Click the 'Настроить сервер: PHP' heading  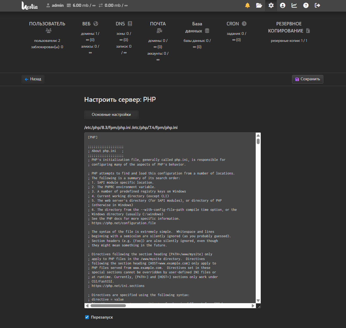click(x=120, y=100)
